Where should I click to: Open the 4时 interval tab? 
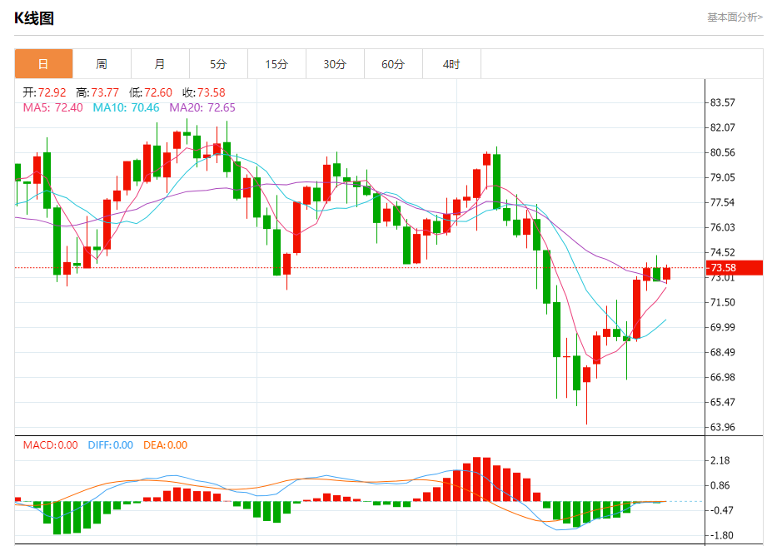[451, 64]
